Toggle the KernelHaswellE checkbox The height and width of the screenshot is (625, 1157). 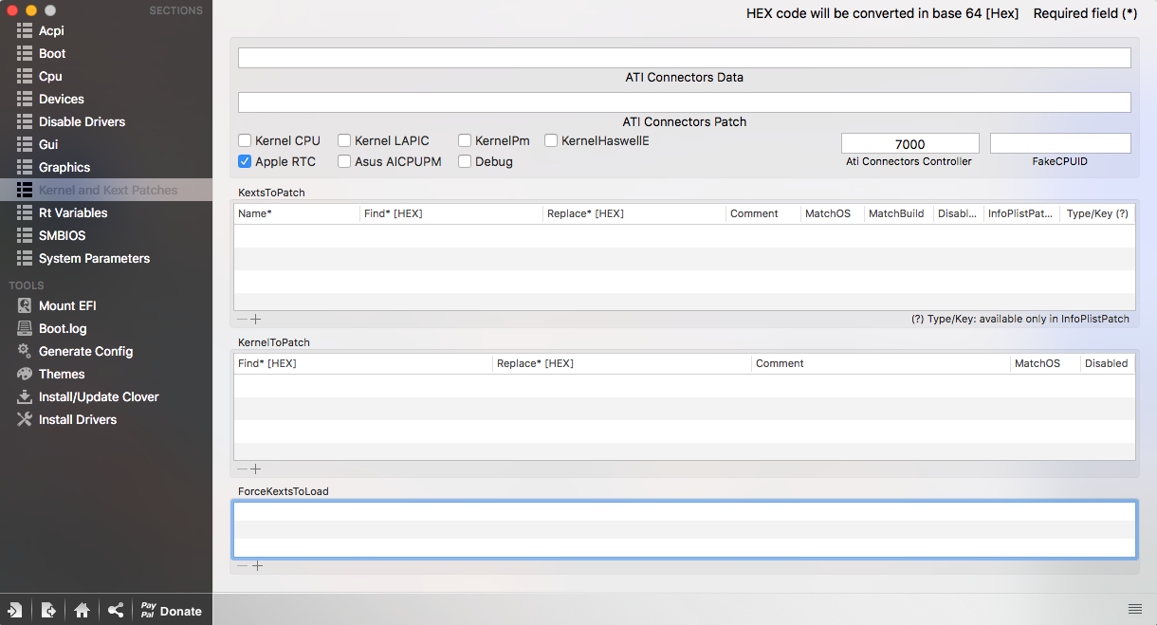(x=551, y=140)
